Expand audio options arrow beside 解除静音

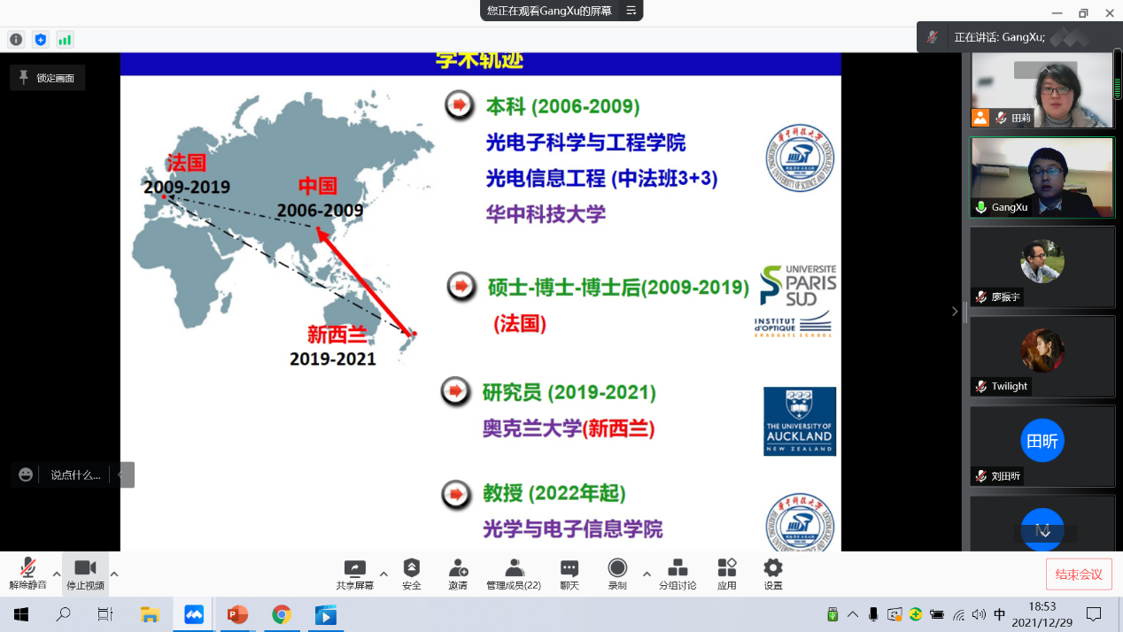coord(57,574)
